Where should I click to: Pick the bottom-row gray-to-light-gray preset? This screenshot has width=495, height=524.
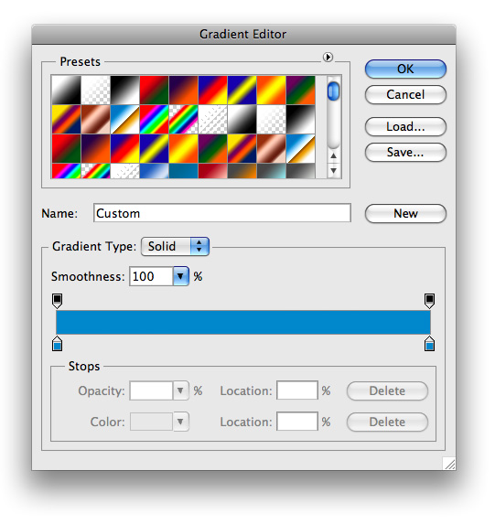300,171
